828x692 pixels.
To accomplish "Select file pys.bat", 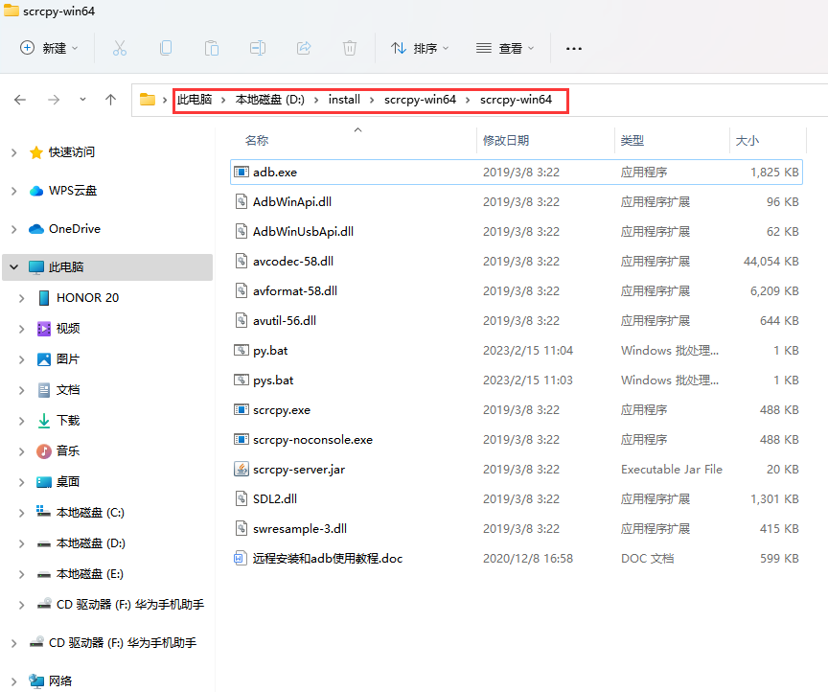I will point(273,381).
